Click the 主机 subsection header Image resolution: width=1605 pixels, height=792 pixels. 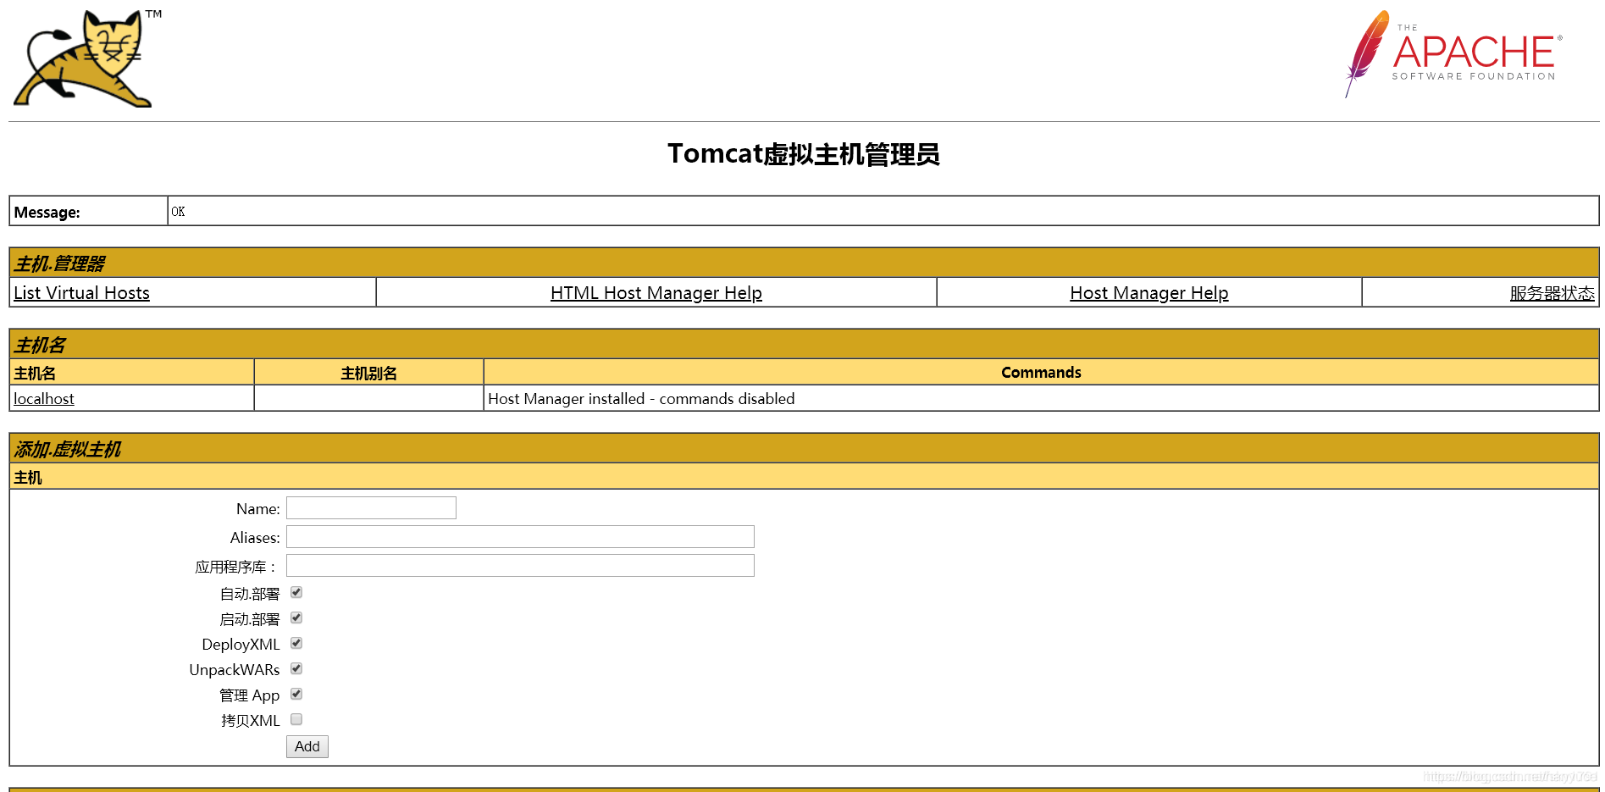coord(804,477)
